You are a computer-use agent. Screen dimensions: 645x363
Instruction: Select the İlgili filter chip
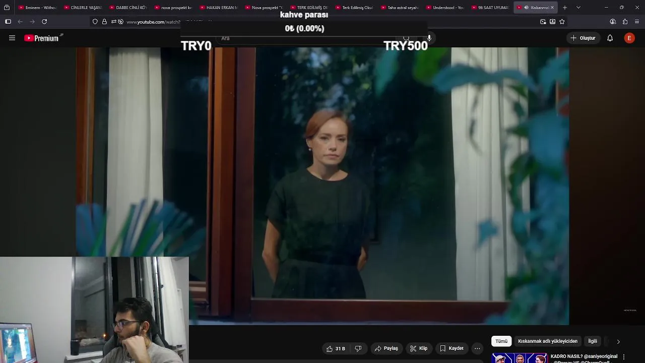coord(593,341)
